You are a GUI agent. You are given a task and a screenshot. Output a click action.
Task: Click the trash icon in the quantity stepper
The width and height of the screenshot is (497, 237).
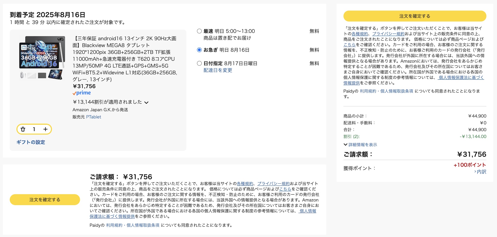[23, 129]
